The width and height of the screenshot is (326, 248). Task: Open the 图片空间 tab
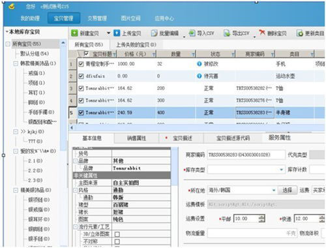tap(130, 18)
